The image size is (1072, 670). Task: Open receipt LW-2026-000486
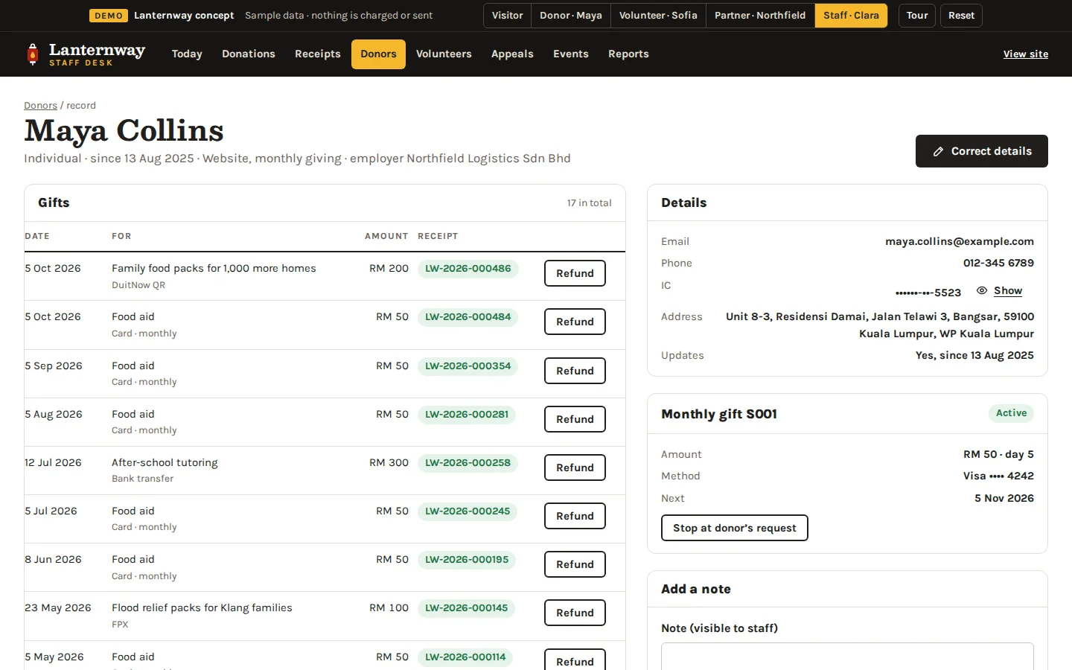coord(468,269)
